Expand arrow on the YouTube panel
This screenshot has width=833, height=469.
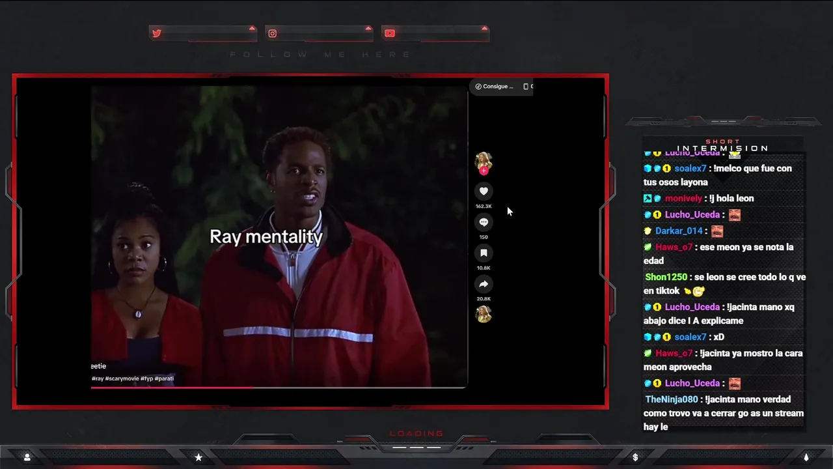click(484, 29)
